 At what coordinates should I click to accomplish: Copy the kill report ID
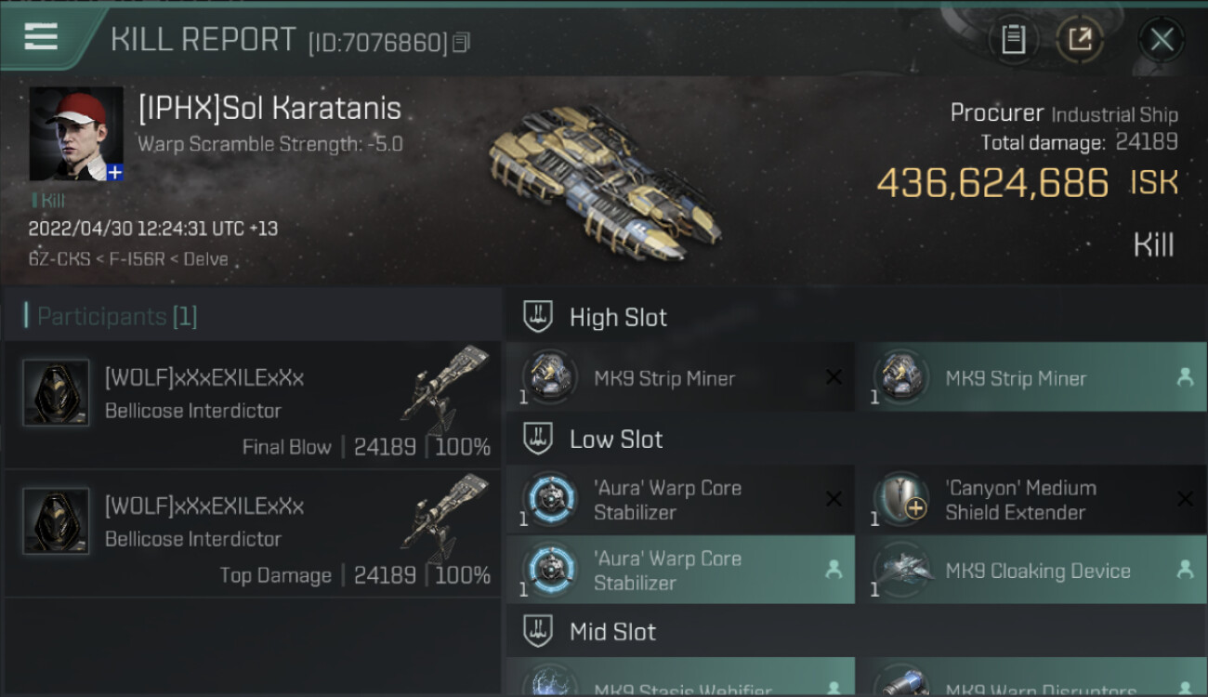pyautogui.click(x=462, y=43)
